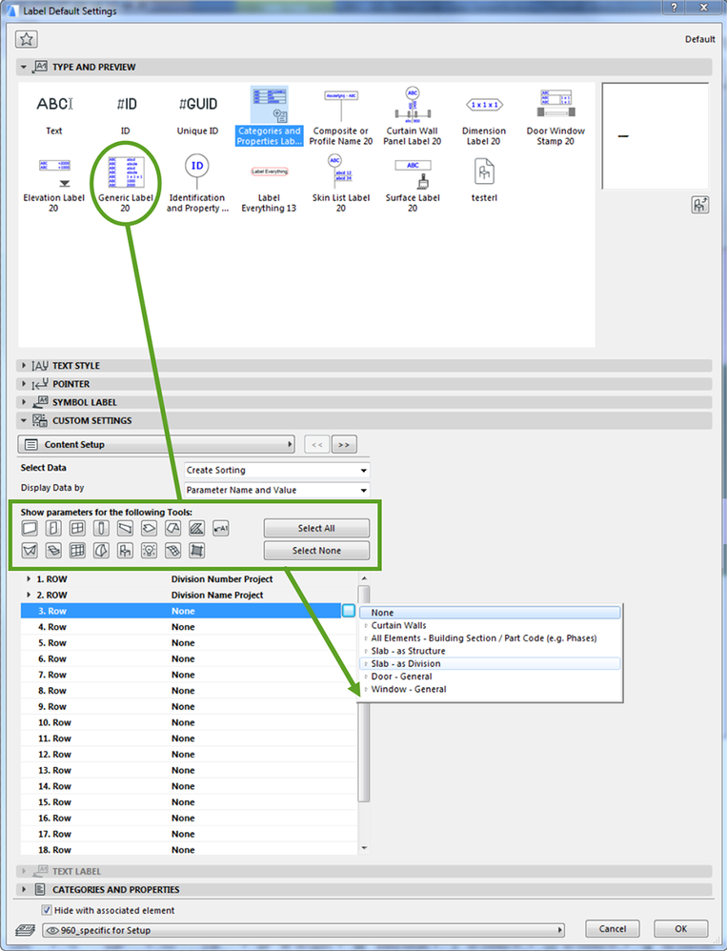Open the 960_specific for Setup layer dropdown
Screen dimensions: 727x951
pyautogui.click(x=303, y=930)
